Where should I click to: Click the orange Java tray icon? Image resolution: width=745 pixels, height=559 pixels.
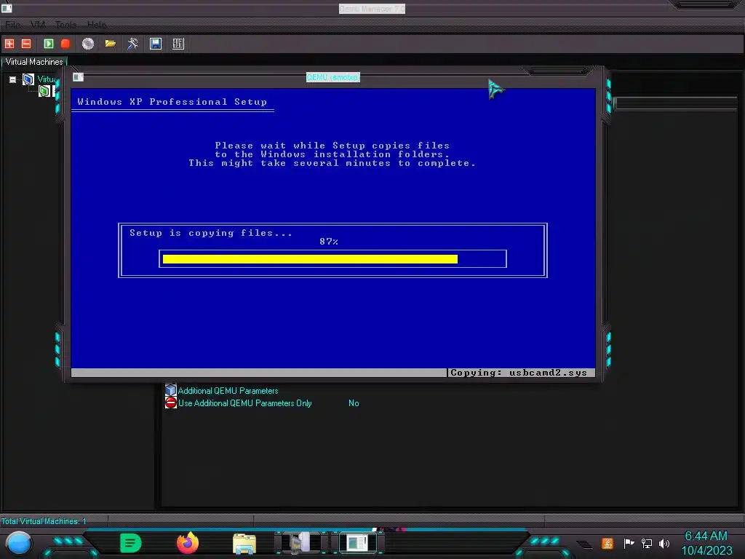(x=607, y=543)
